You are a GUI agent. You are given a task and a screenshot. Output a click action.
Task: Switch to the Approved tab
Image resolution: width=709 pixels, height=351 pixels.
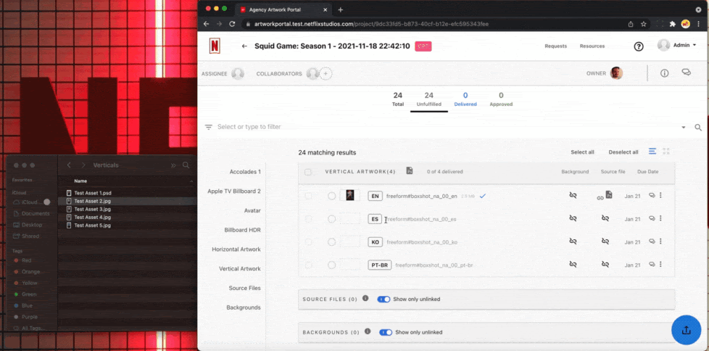[x=501, y=99]
